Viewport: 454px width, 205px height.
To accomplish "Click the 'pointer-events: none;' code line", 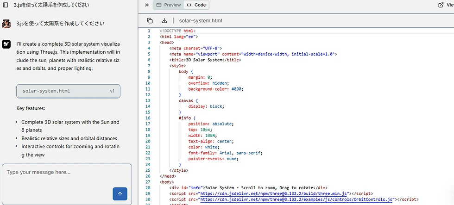I will pyautogui.click(x=214, y=159).
